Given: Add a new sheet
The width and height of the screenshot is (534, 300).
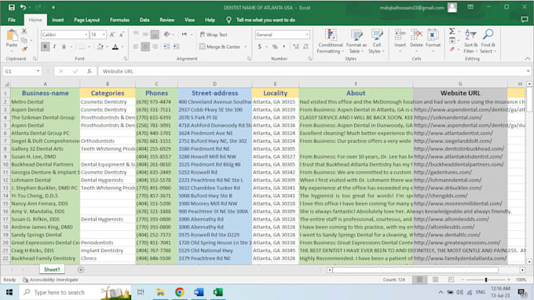Looking at the screenshot, I should [x=81, y=269].
